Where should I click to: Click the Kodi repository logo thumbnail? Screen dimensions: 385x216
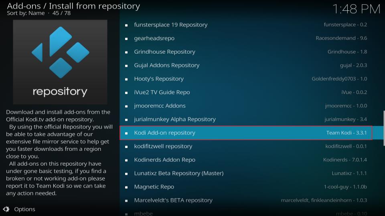coord(60,62)
